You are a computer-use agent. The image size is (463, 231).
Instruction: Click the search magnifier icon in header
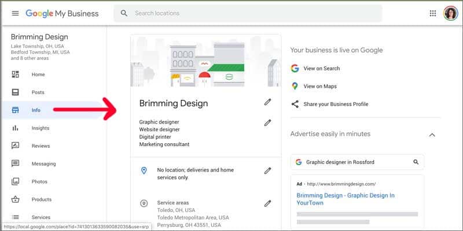coord(124,13)
